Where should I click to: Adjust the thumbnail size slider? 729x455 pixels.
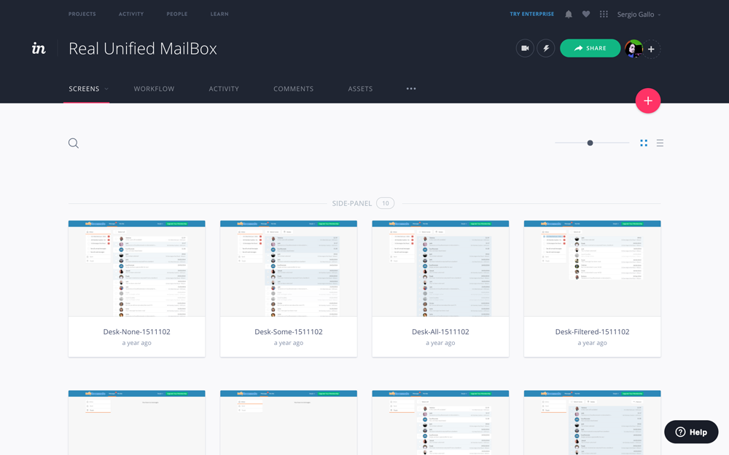coord(590,143)
